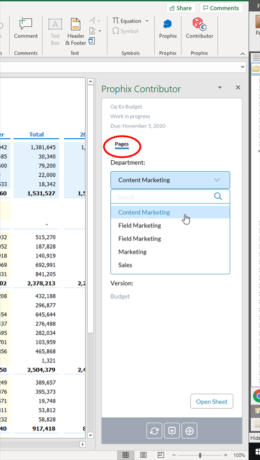Image resolution: width=260 pixels, height=460 pixels.
Task: Insert a Text Box
Action: tap(55, 32)
